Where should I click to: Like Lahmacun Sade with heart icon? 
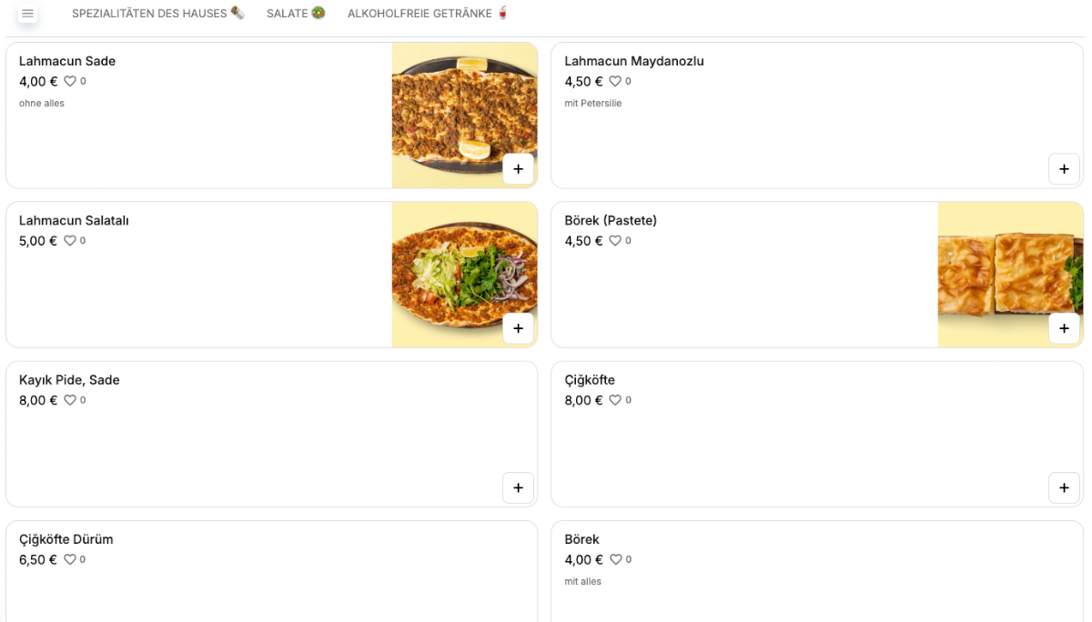tap(70, 82)
